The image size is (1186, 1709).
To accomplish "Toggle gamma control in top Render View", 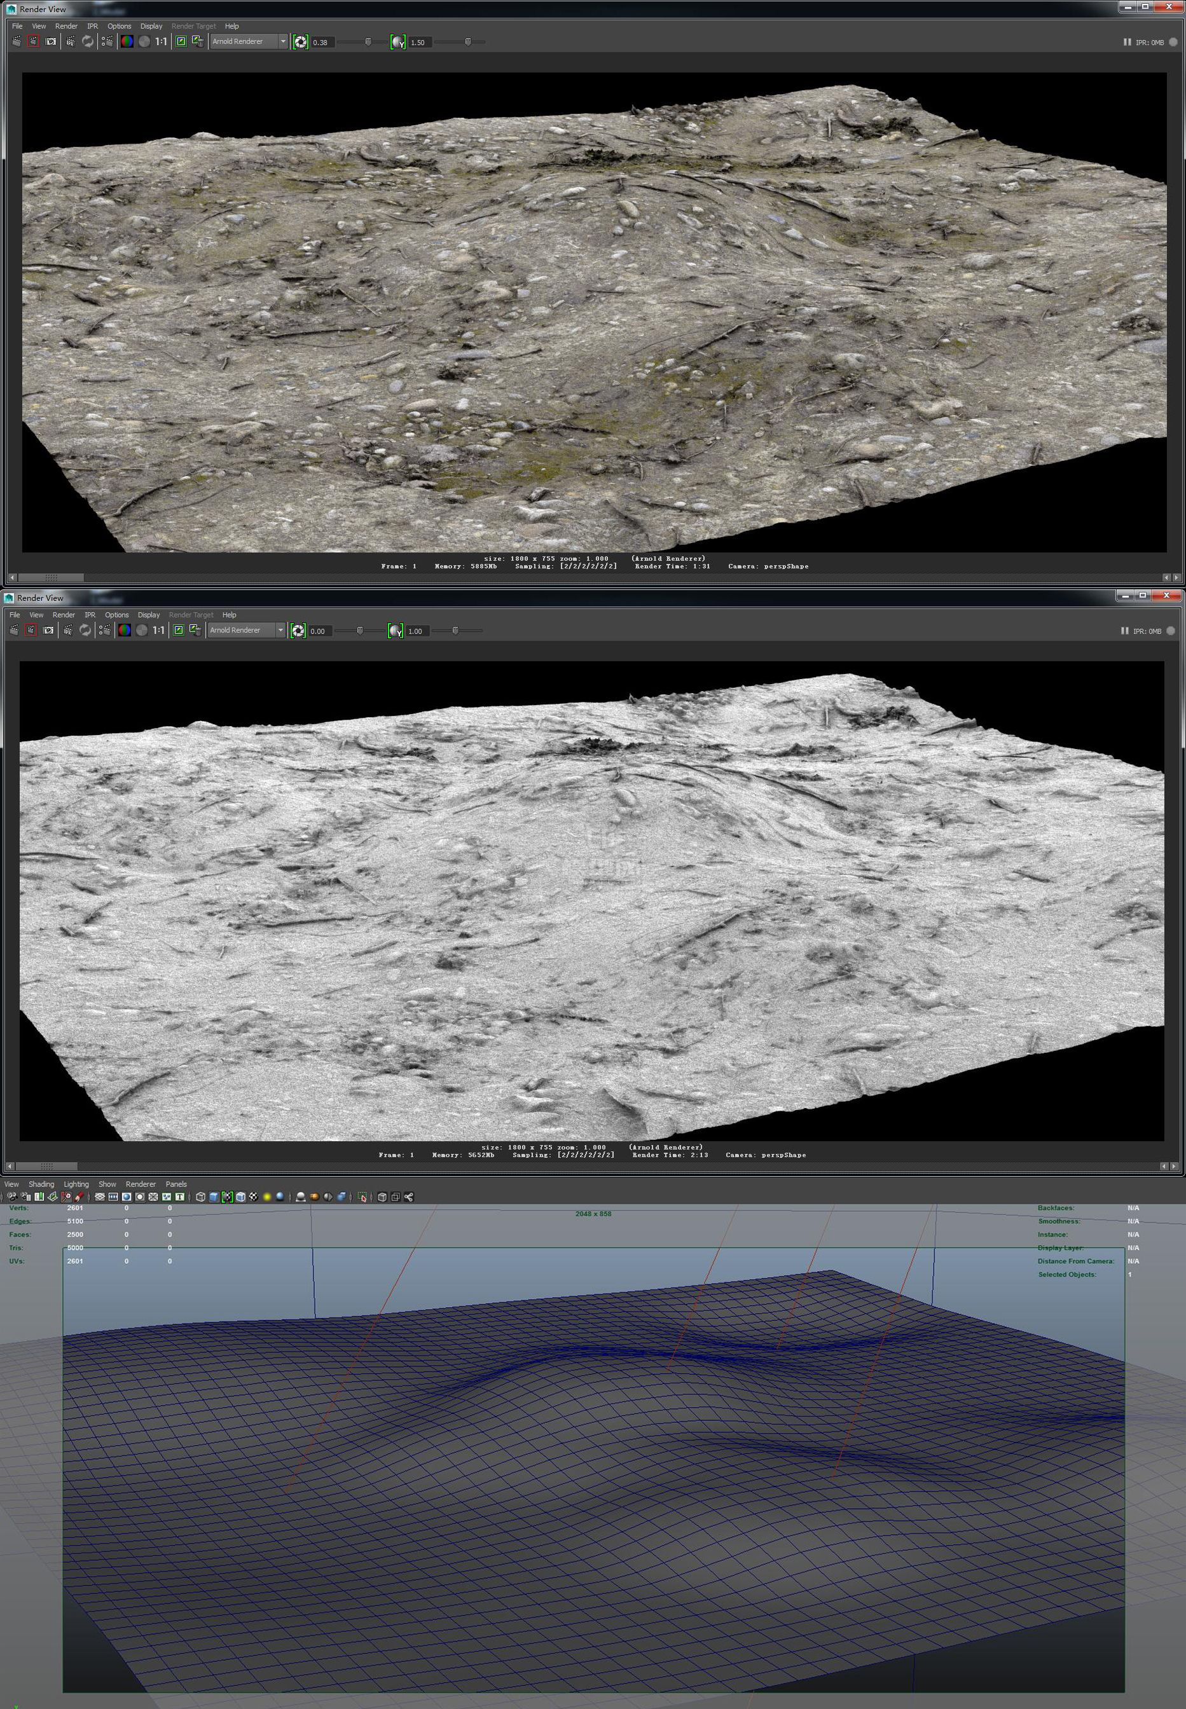I will tap(398, 43).
